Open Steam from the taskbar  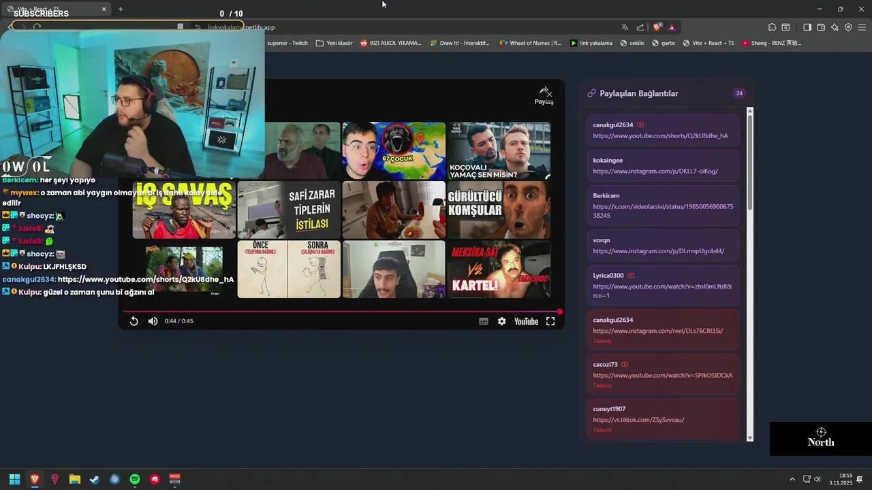(95, 479)
